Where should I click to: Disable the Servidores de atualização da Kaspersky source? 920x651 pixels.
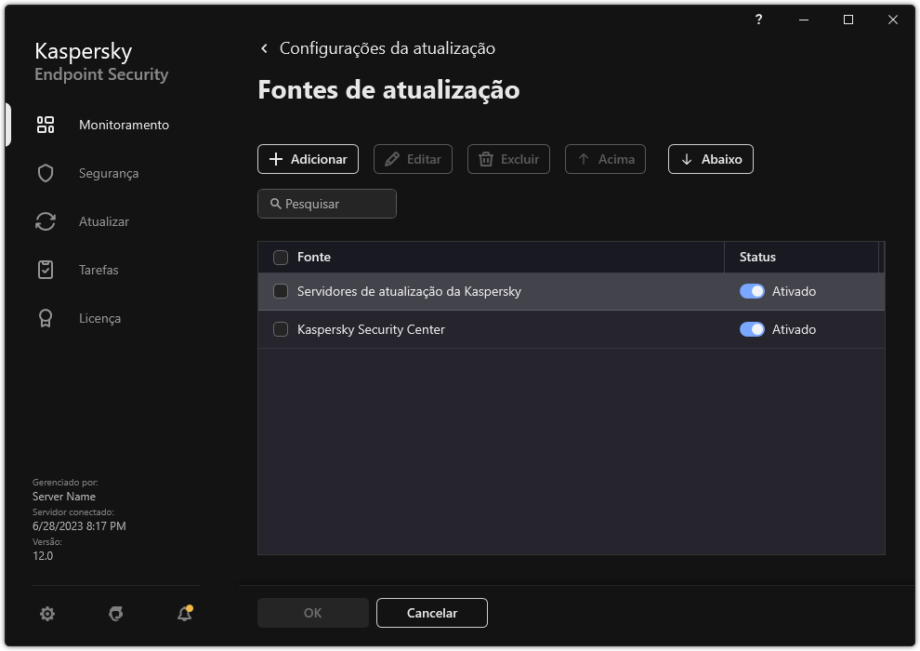click(x=752, y=291)
